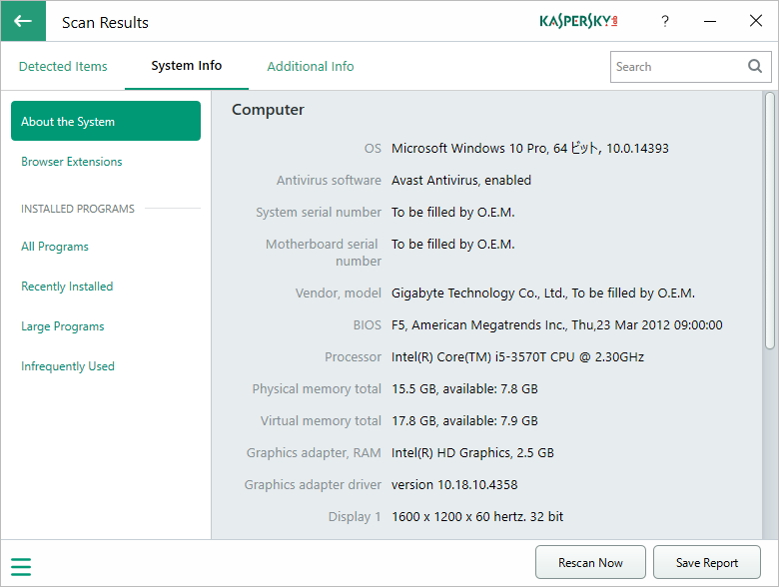Show Infrequently Used programs
Image resolution: width=779 pixels, height=587 pixels.
coord(68,366)
